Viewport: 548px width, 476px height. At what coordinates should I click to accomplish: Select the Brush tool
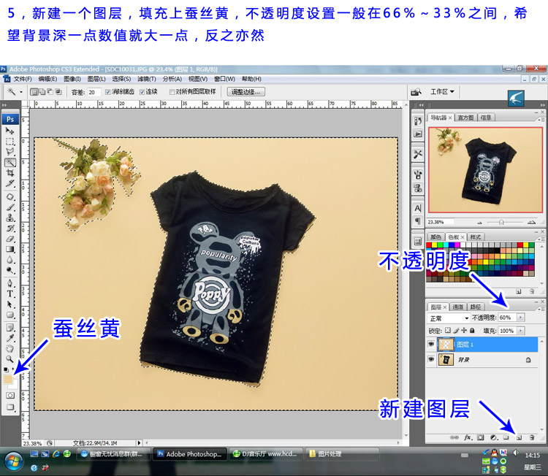[x=9, y=207]
